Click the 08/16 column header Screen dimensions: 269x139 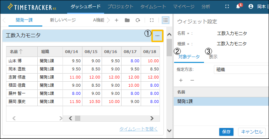(x=112, y=52)
